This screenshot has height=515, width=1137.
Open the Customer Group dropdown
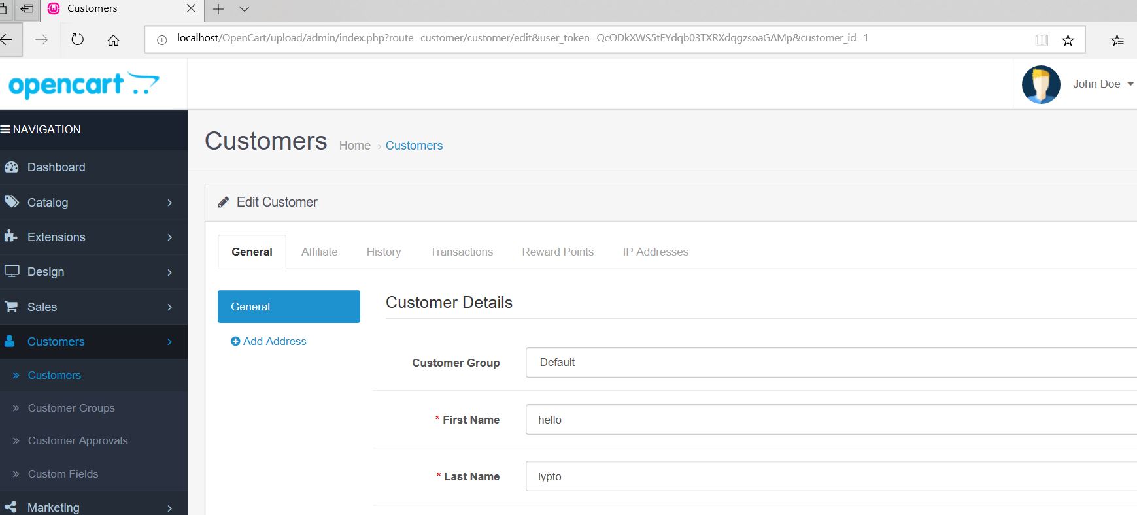(x=831, y=362)
